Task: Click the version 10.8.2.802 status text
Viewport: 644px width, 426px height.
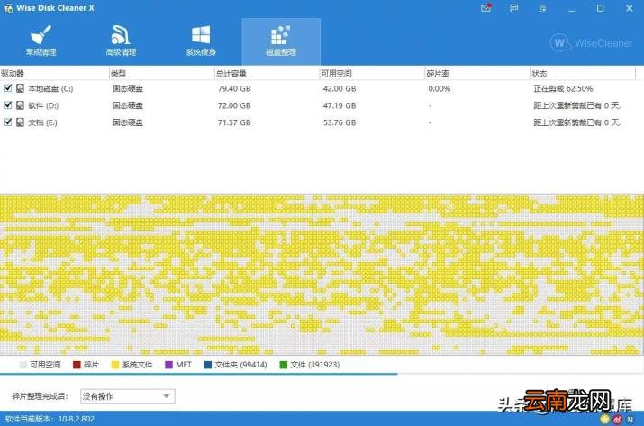Action: 50,419
